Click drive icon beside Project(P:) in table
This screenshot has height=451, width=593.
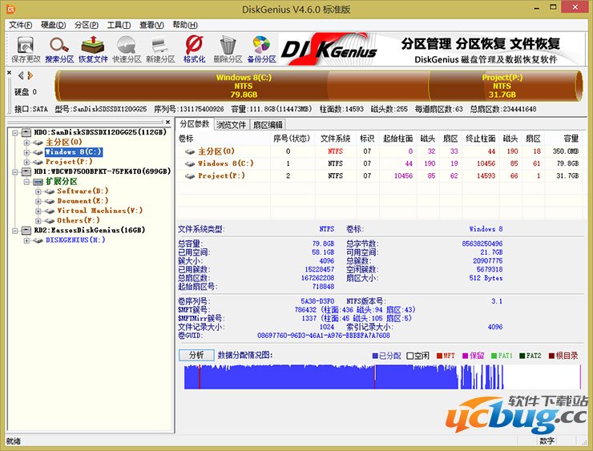pyautogui.click(x=190, y=176)
